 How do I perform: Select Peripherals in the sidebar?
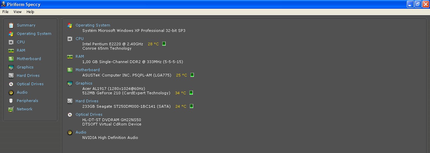[x=28, y=101]
